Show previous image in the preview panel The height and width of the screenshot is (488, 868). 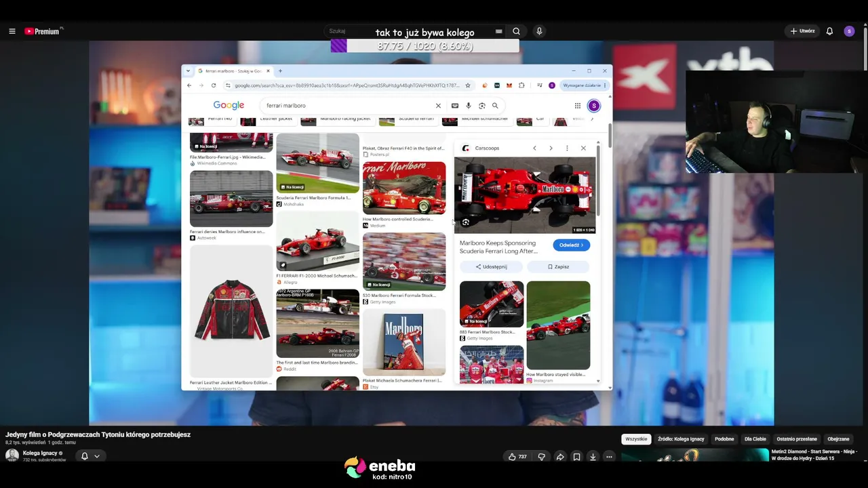coord(534,148)
